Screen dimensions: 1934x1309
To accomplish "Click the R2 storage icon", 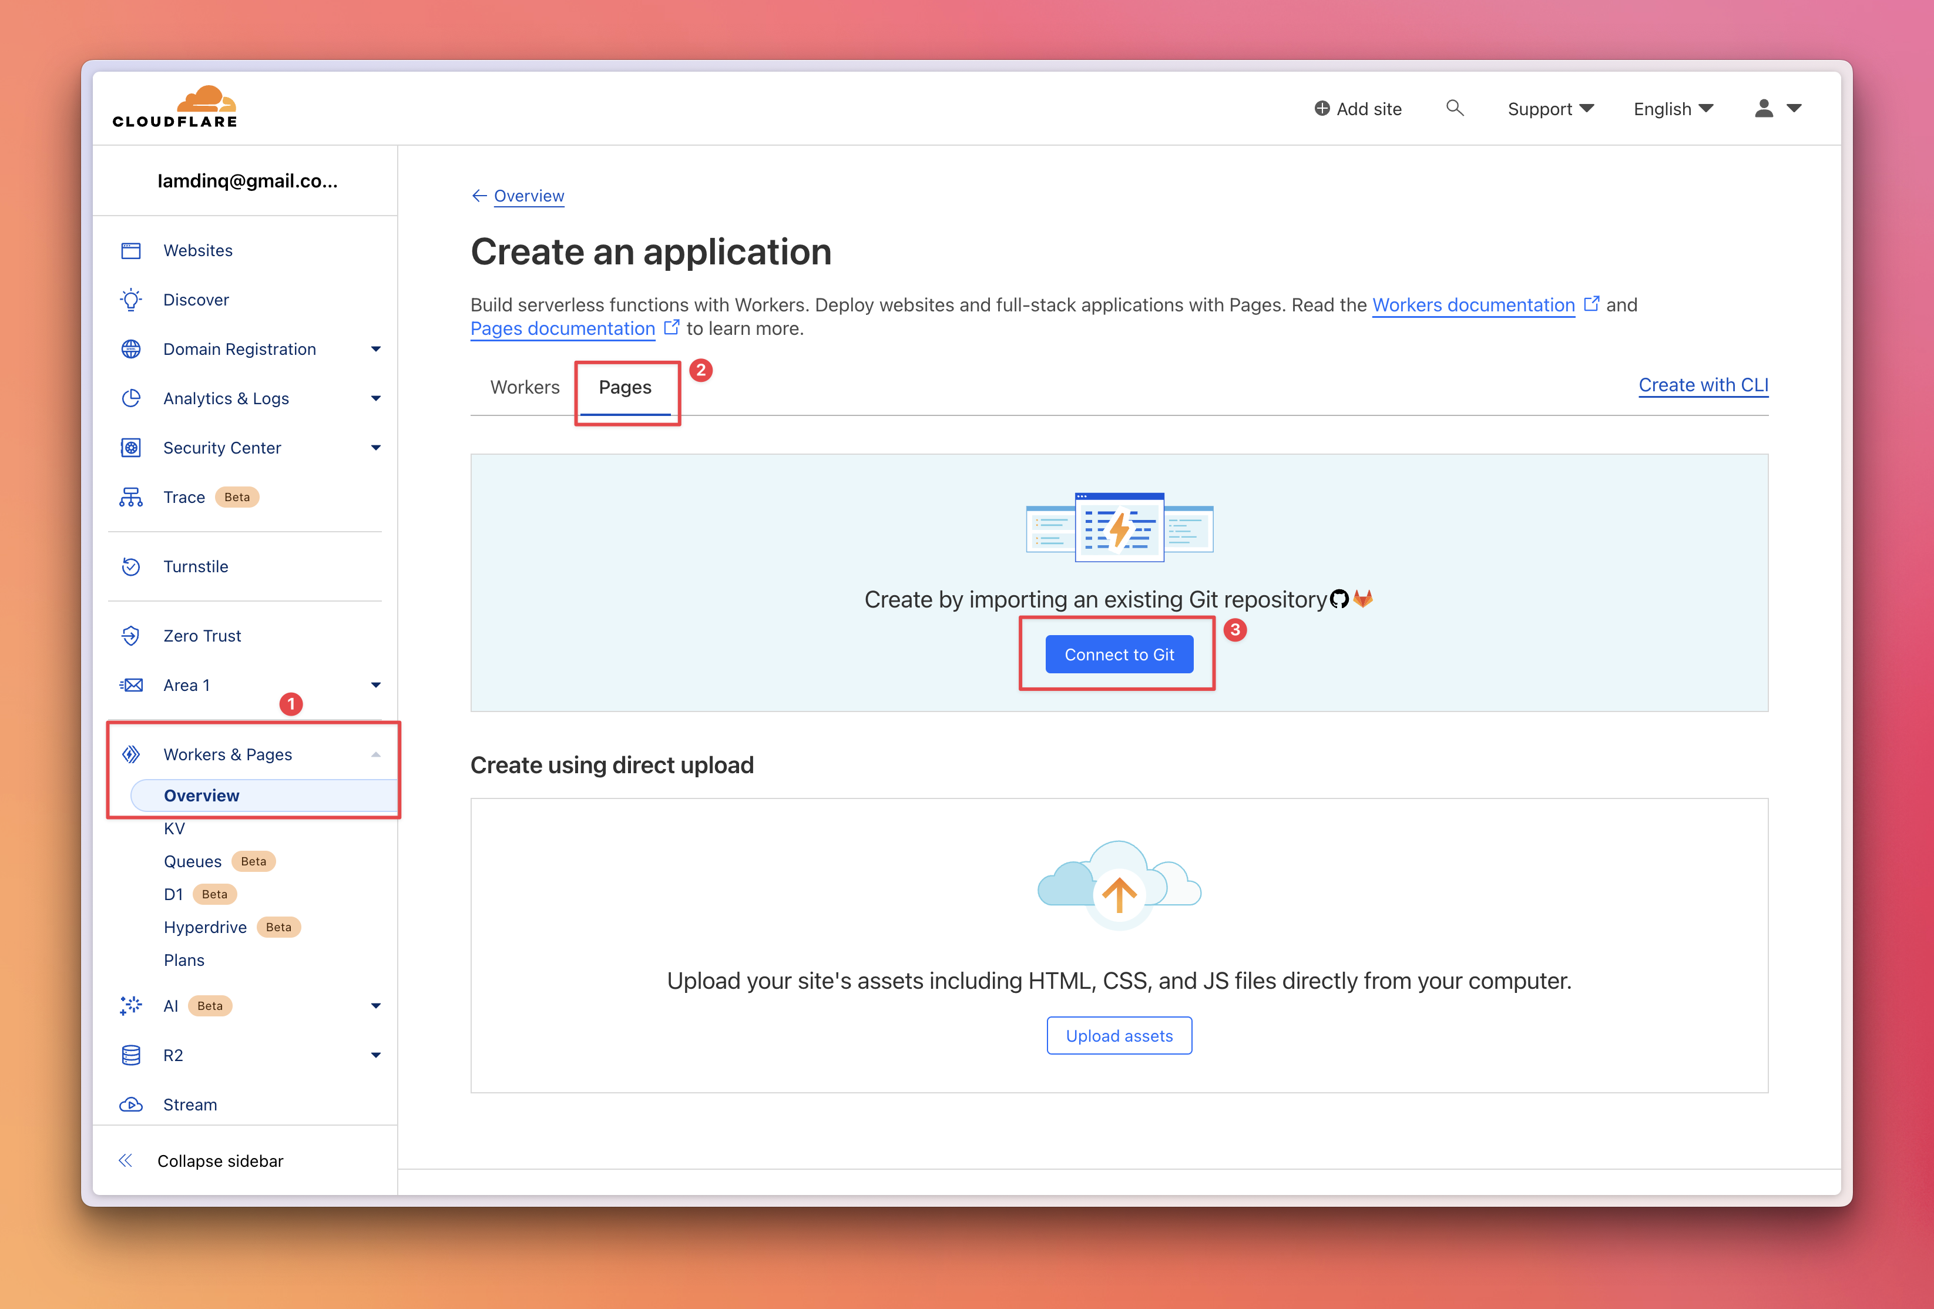I will pyautogui.click(x=130, y=1055).
